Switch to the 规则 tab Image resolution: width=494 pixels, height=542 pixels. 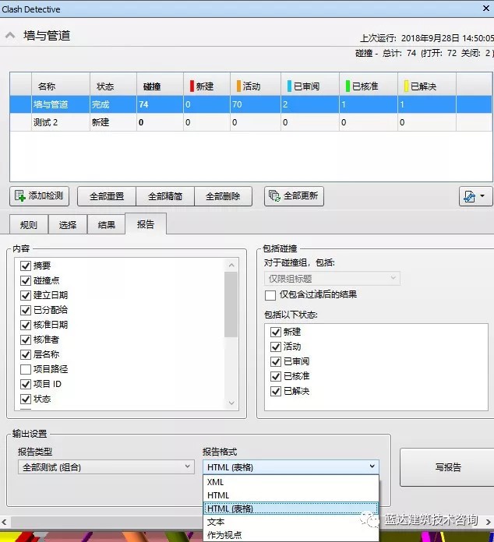pyautogui.click(x=29, y=225)
